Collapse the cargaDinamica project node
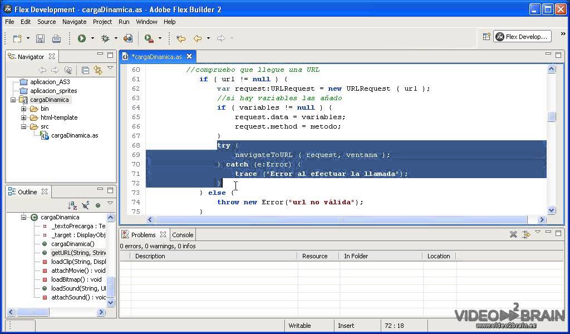 pyautogui.click(x=13, y=100)
